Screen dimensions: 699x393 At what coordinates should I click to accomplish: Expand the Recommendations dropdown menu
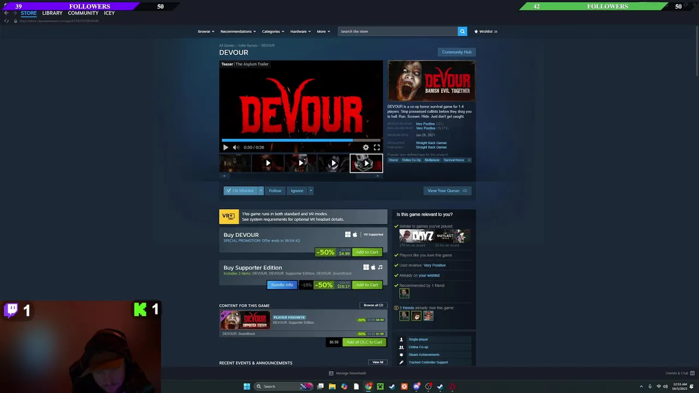tap(238, 31)
